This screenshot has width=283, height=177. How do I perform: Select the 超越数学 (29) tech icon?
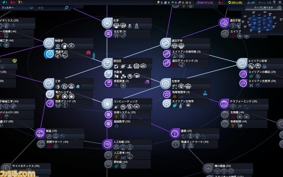pos(108,124)
